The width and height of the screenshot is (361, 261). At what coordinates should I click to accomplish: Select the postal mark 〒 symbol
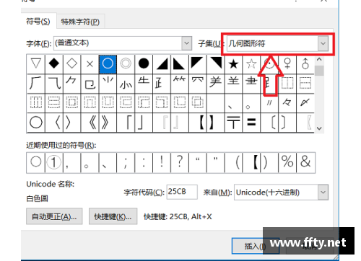(233, 123)
